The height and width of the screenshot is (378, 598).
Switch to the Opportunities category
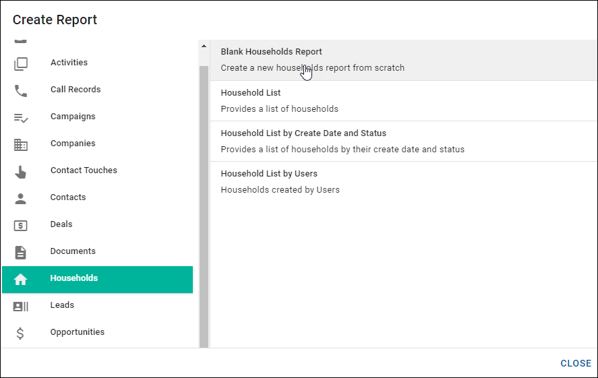[x=77, y=332]
